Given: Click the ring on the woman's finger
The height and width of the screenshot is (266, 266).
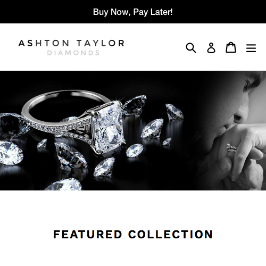Looking at the screenshot, I should point(231,148).
